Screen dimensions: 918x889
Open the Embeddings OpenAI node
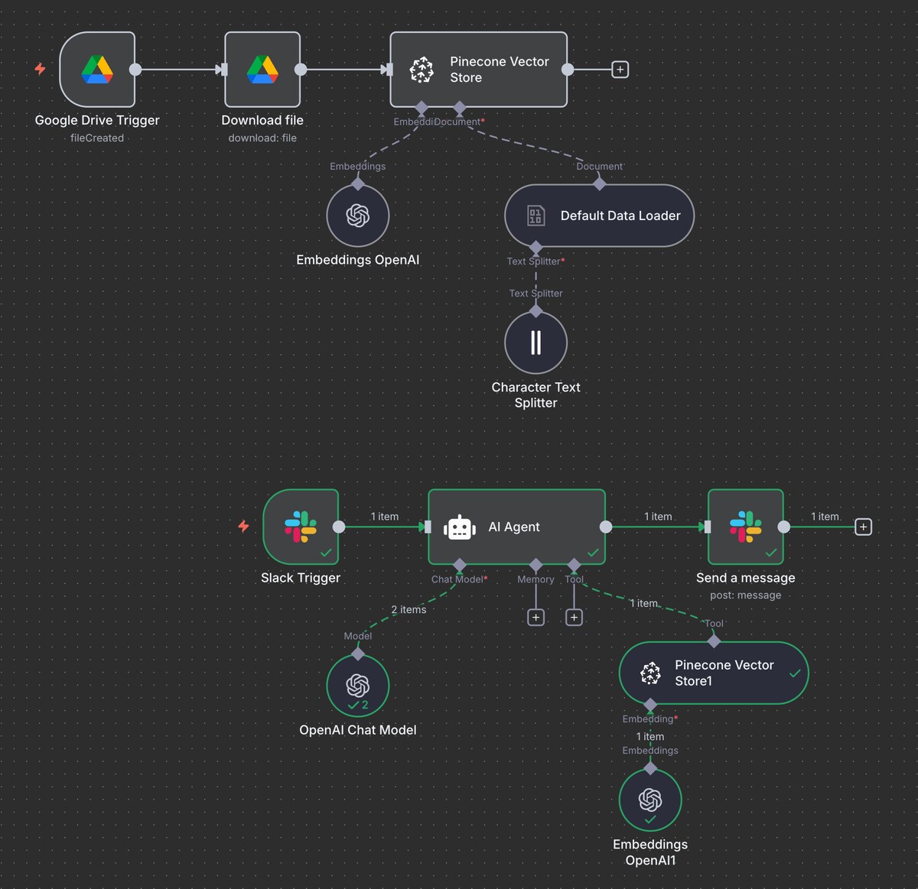(x=358, y=216)
